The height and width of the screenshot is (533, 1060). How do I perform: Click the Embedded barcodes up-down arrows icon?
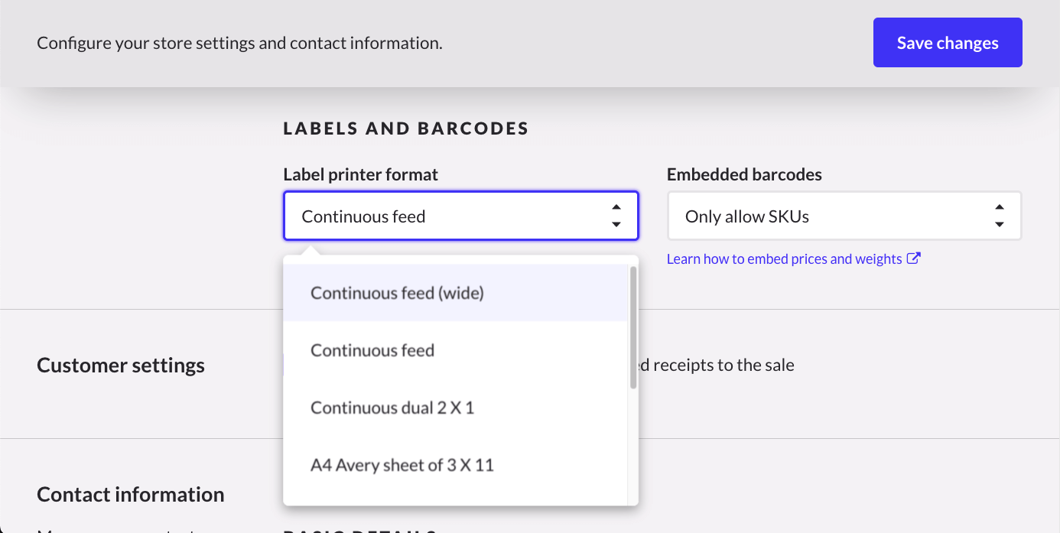pos(999,216)
